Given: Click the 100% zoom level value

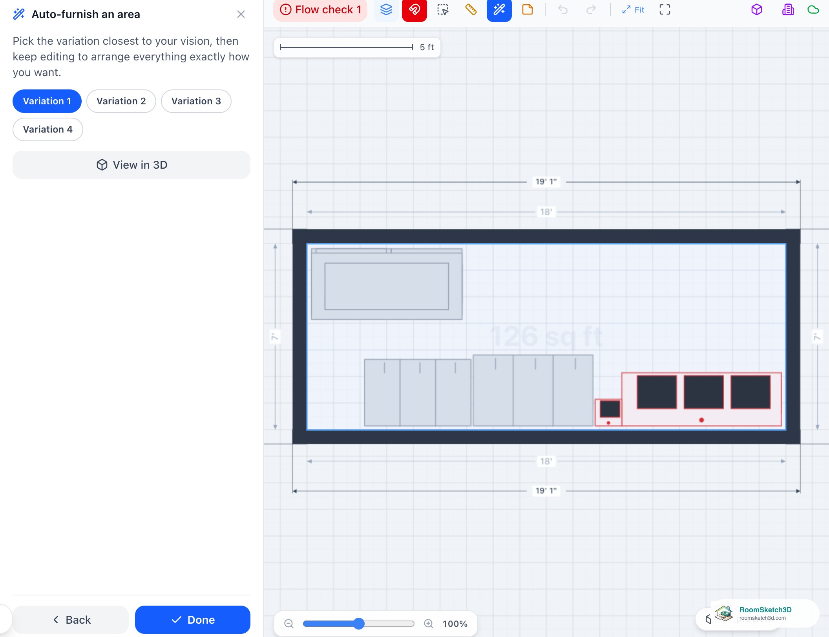Looking at the screenshot, I should click(455, 624).
